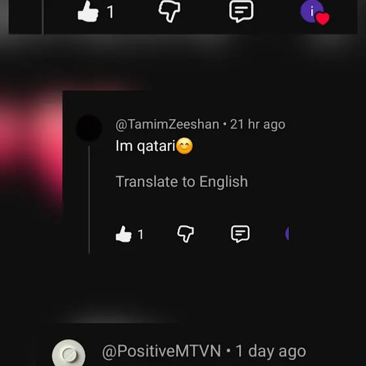This screenshot has height=366, width=366.
Task: Tap the reply thread line under TamimZeeshan's avatar
Action: click(x=89, y=199)
